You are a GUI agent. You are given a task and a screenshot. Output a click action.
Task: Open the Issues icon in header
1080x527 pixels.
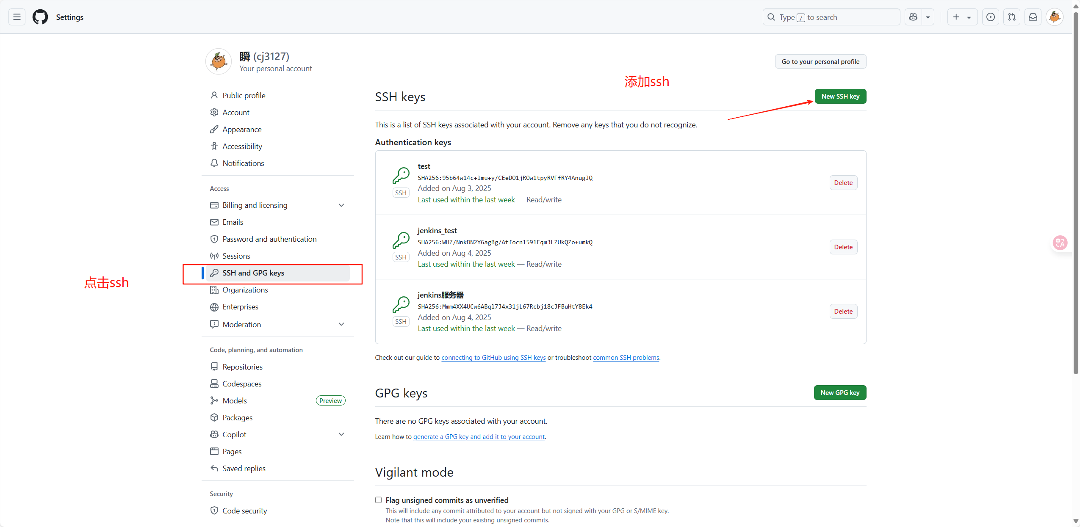click(x=991, y=17)
